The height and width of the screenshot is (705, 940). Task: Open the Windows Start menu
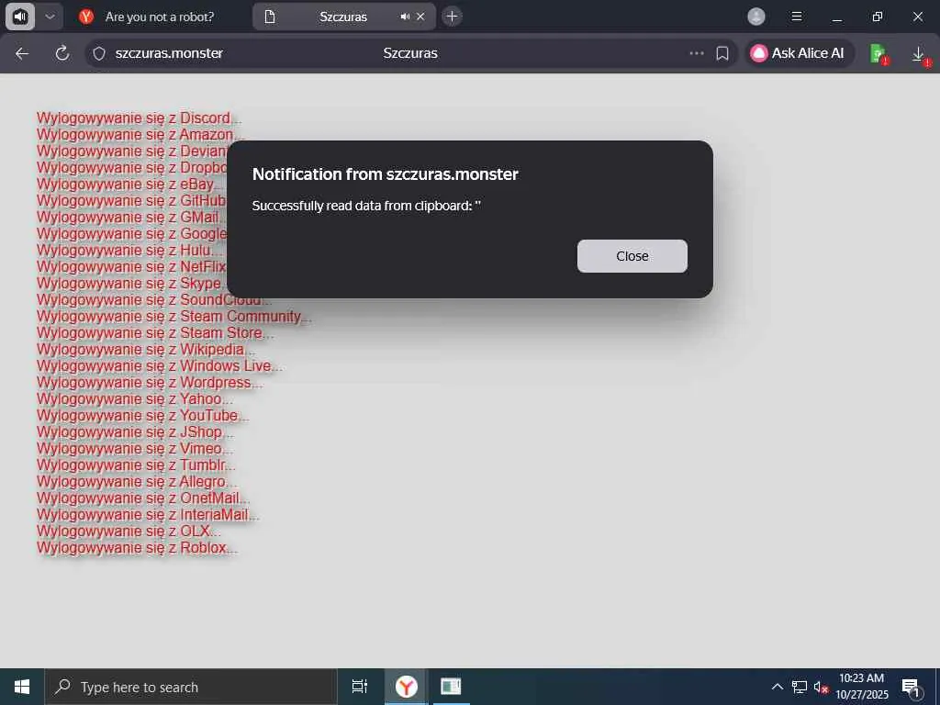tap(22, 687)
